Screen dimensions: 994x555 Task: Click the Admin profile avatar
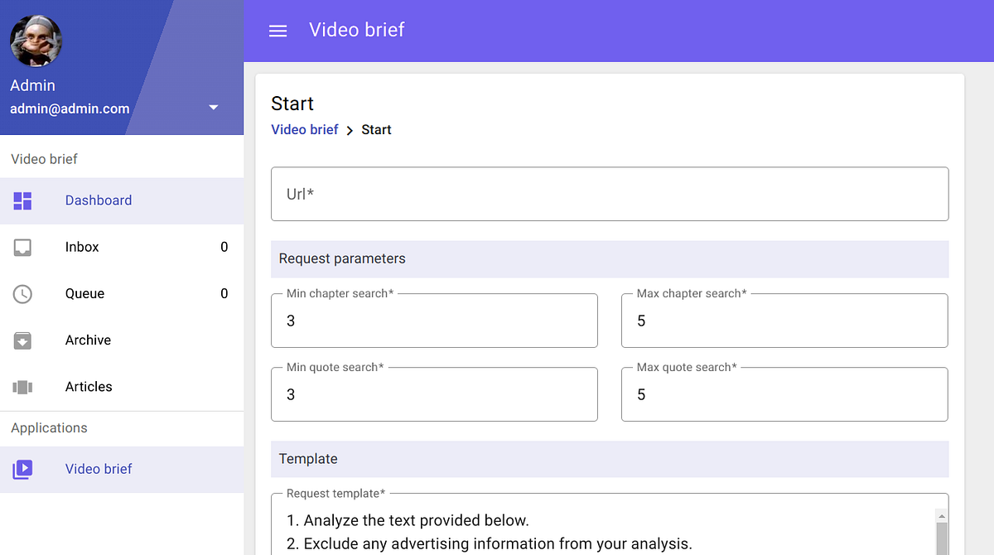pyautogui.click(x=35, y=40)
